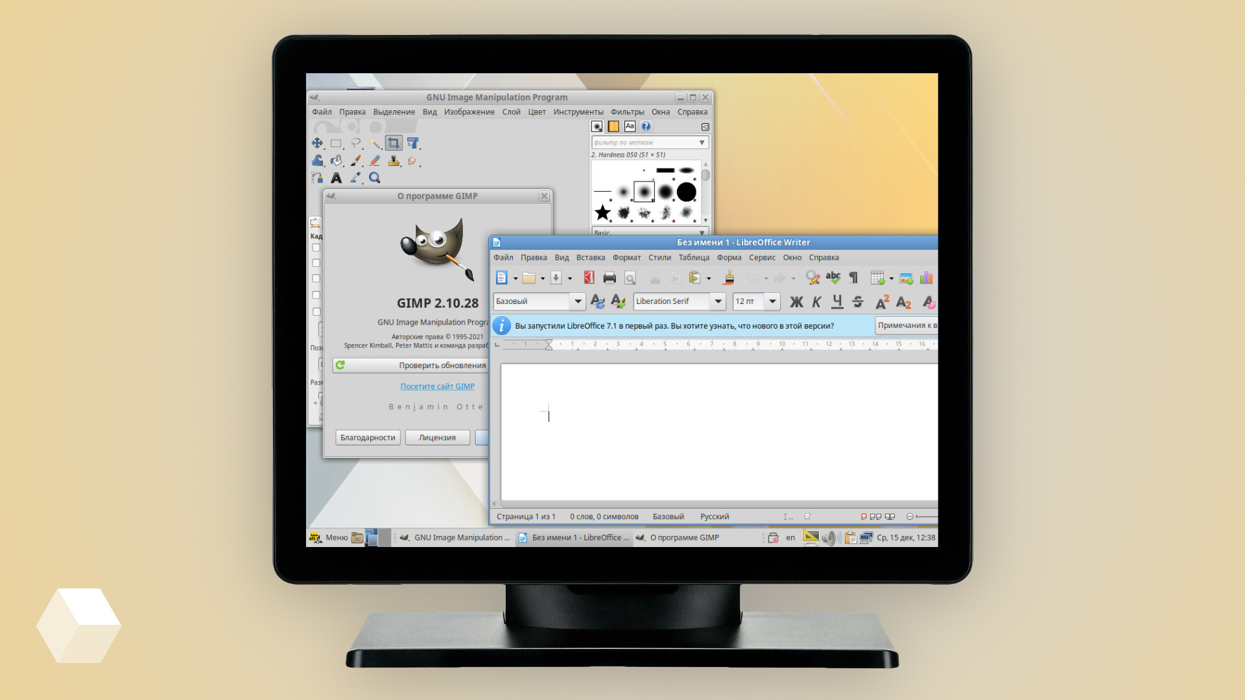
Task: Expand the GIMP brush tag filter dropdown
Action: point(702,143)
